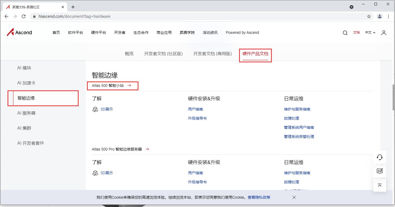Select the 硬件产品文档 tab

(x=255, y=54)
